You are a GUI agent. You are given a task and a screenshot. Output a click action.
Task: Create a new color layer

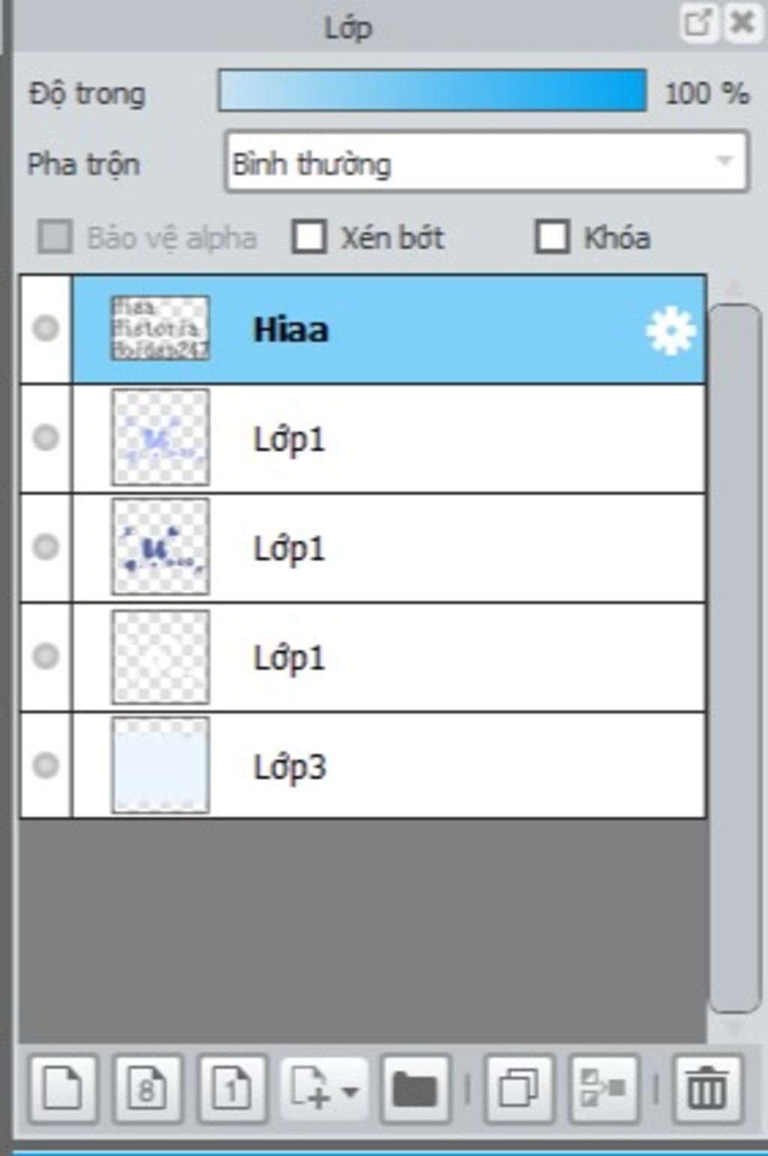(64, 1088)
